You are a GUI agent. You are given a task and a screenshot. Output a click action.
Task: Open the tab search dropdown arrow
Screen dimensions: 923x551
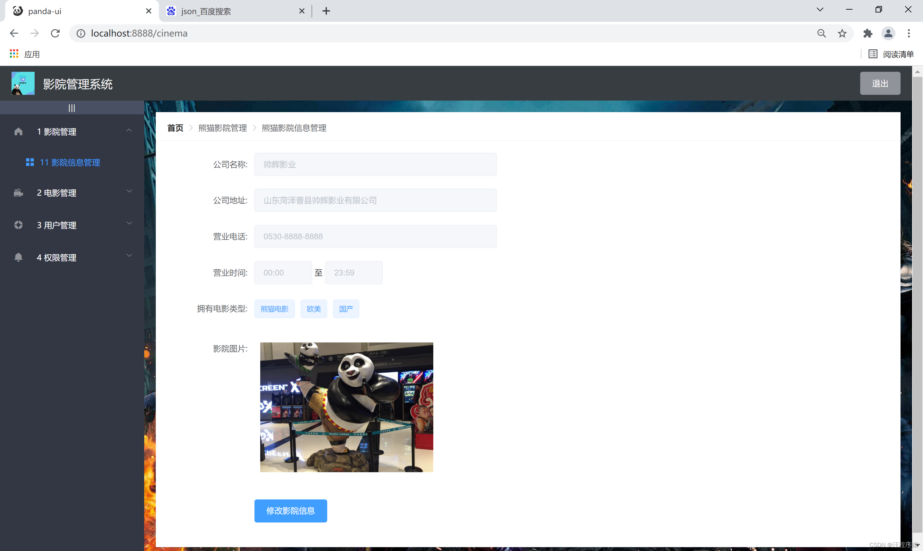pos(820,10)
